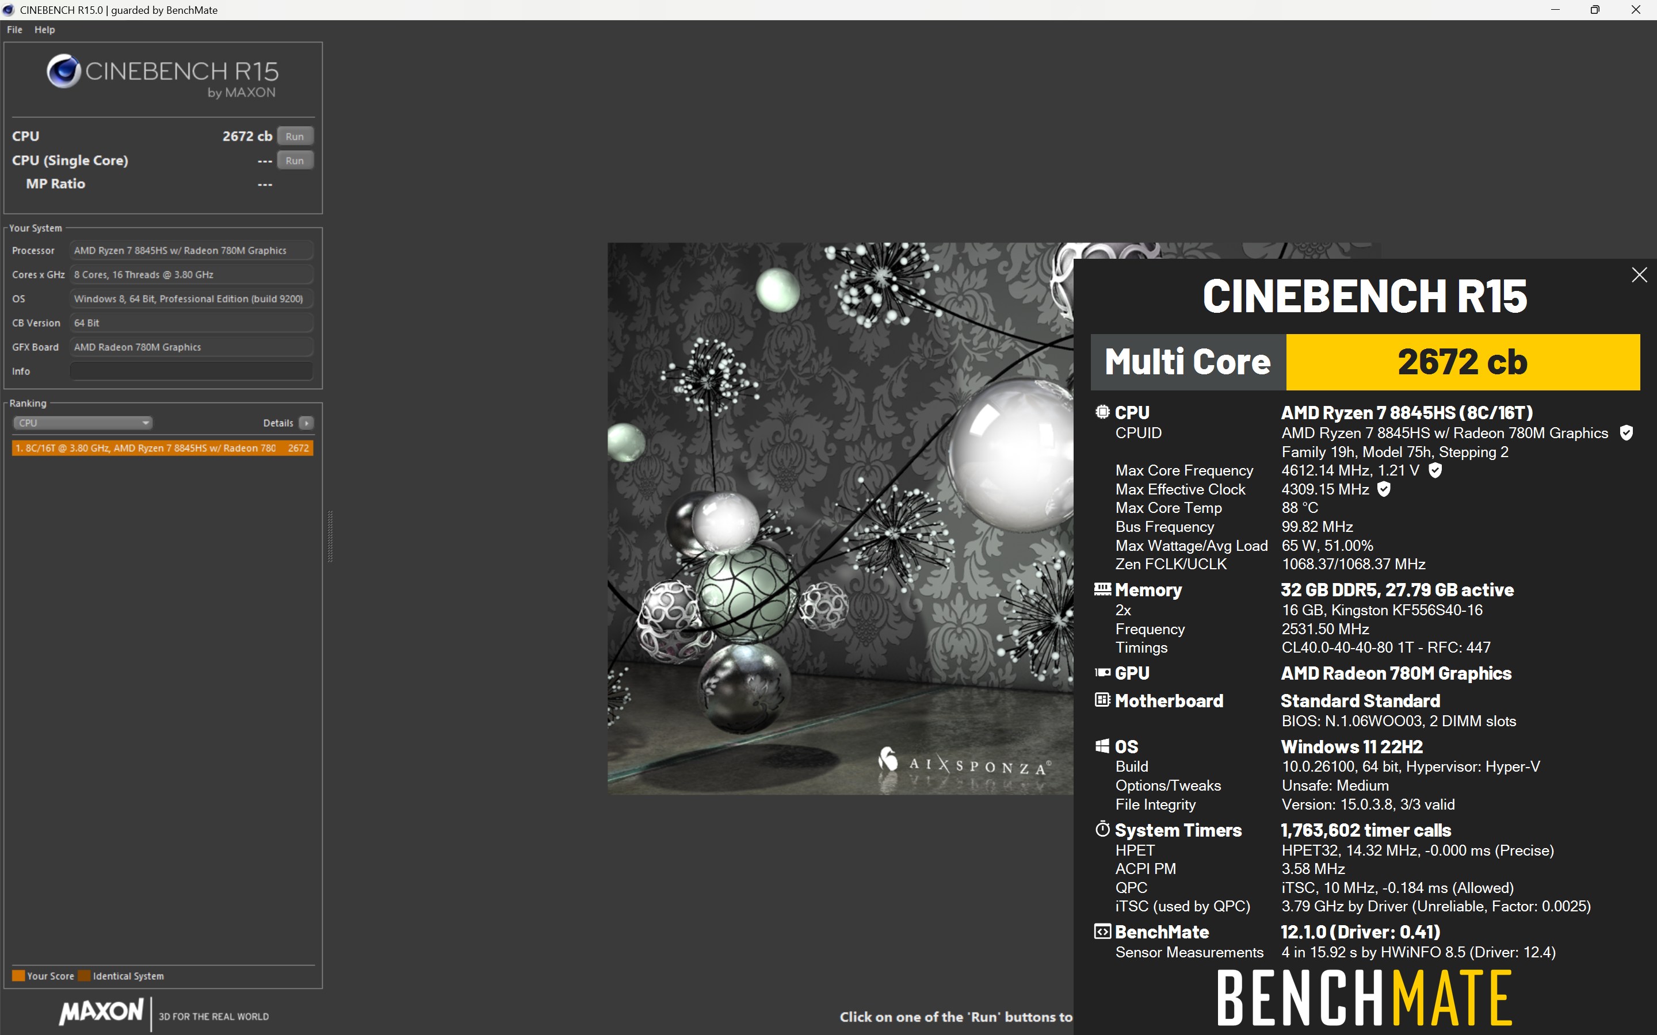Click the Windows 11 22H2 OS text
The width and height of the screenshot is (1657, 1035).
pyautogui.click(x=1351, y=746)
